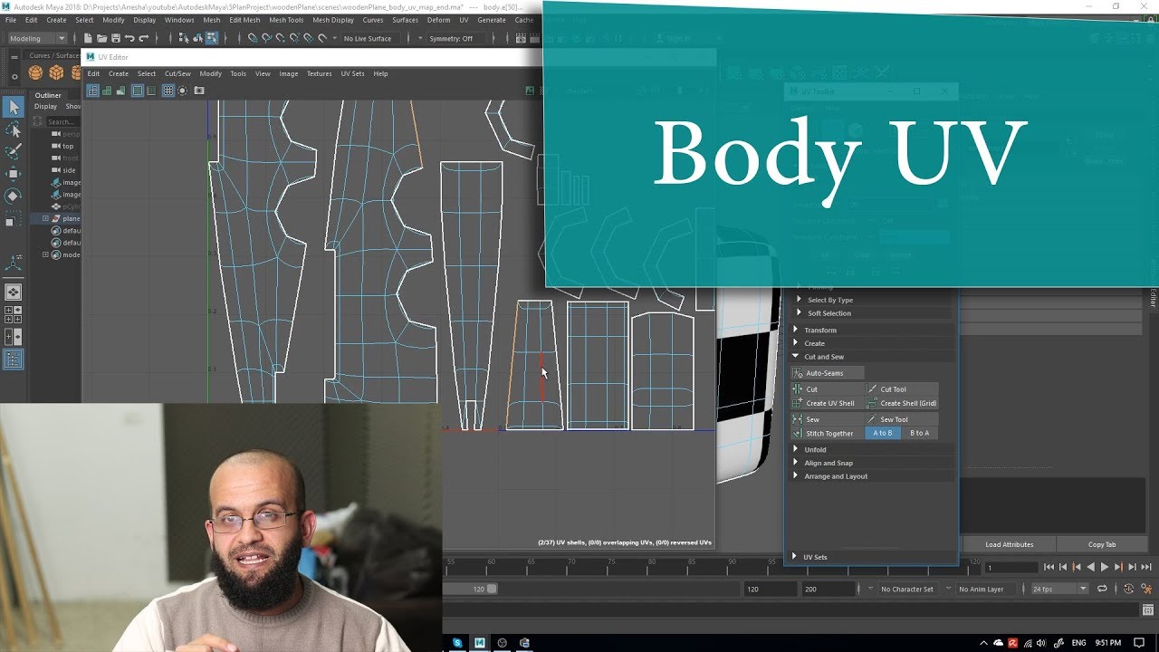The width and height of the screenshot is (1159, 652).
Task: Click the polygon sphere shelf icon
Action: 36,72
